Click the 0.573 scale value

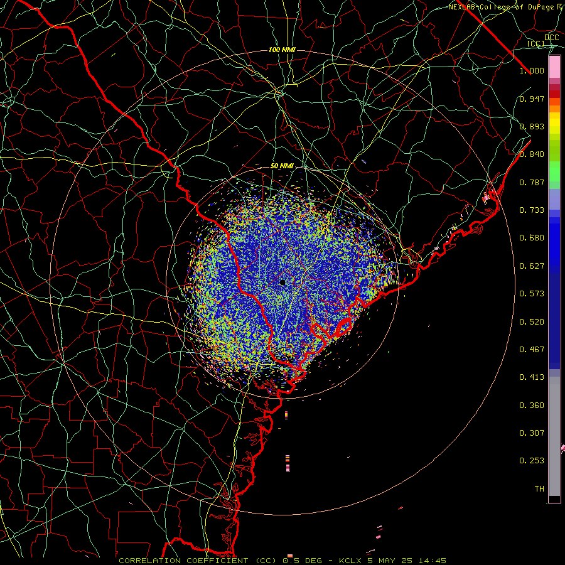pos(532,294)
